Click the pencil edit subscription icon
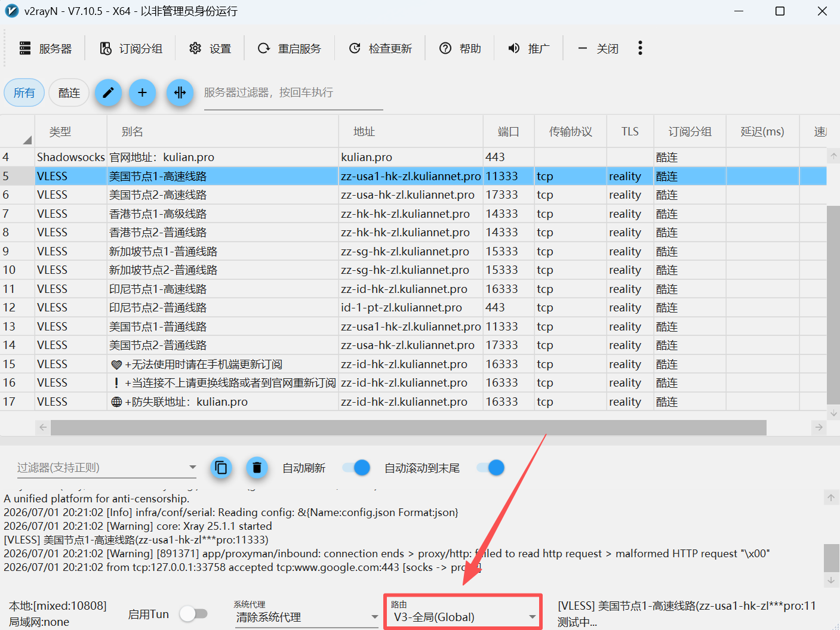 (108, 92)
